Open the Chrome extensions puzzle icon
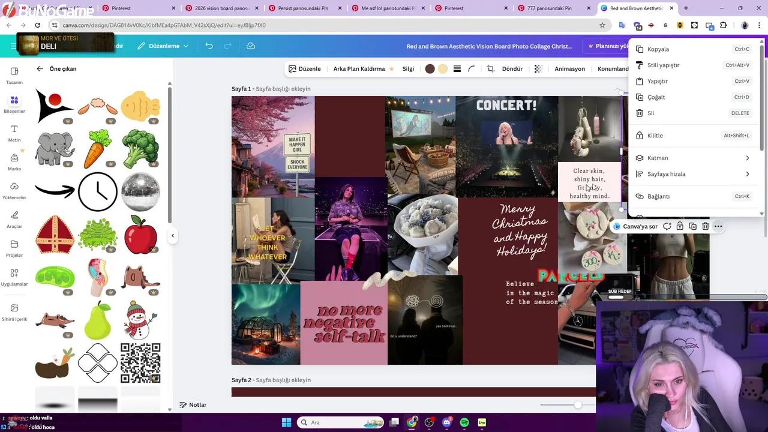Screen dimensions: 768x432 723,25
